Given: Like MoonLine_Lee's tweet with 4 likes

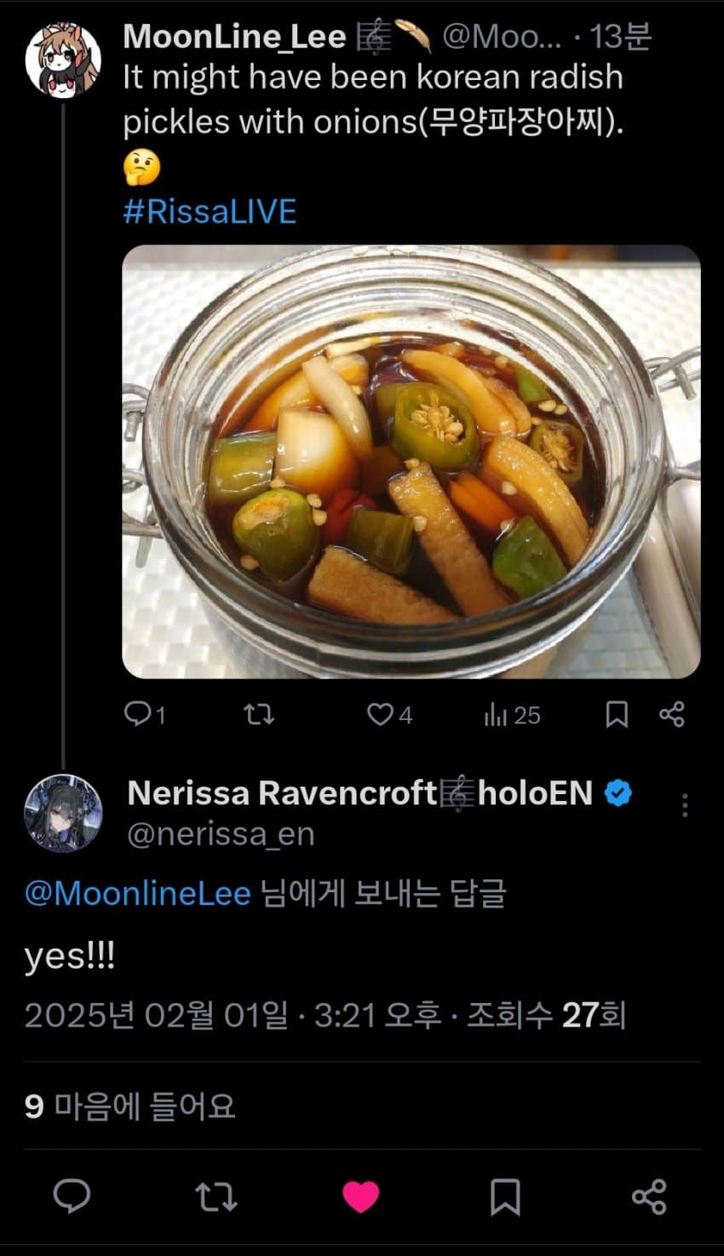Looking at the screenshot, I should 381,714.
